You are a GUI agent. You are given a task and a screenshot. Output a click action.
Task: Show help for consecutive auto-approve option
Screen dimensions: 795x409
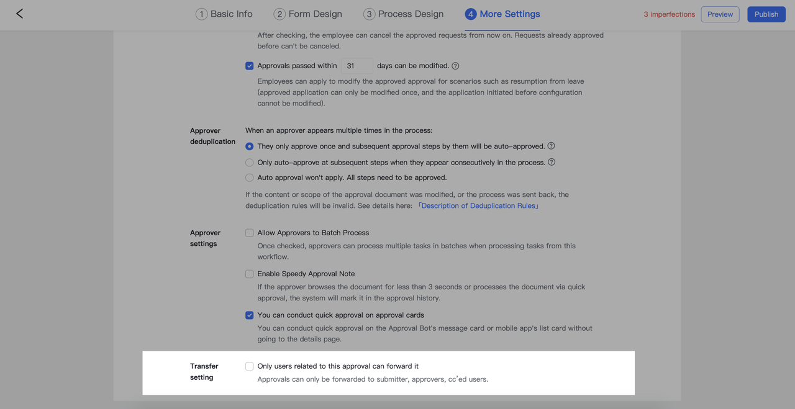pos(552,162)
